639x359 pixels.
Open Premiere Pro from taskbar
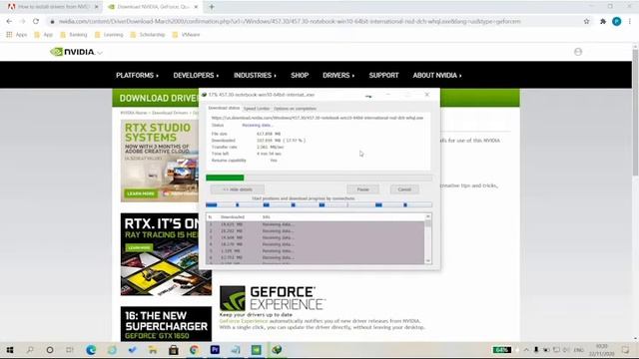(x=215, y=350)
